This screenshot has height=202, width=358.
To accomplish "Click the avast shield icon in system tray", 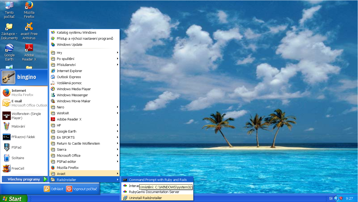I will pos(341,198).
